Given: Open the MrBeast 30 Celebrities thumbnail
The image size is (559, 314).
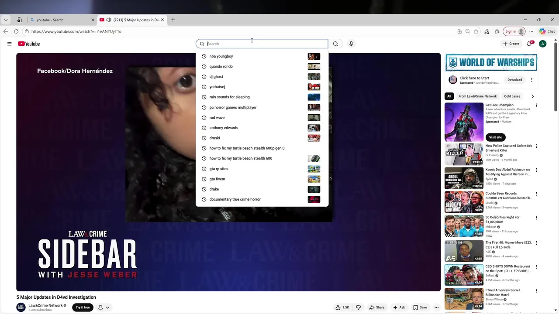Looking at the screenshot, I should point(464,225).
